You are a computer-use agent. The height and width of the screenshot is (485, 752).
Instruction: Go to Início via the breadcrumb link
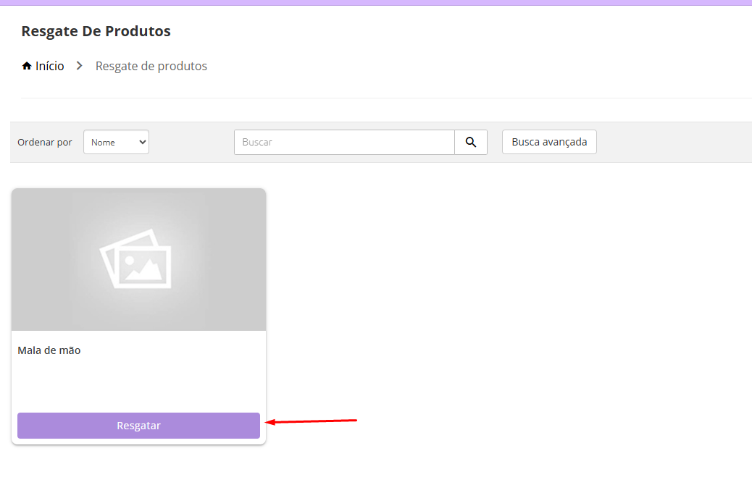click(49, 67)
